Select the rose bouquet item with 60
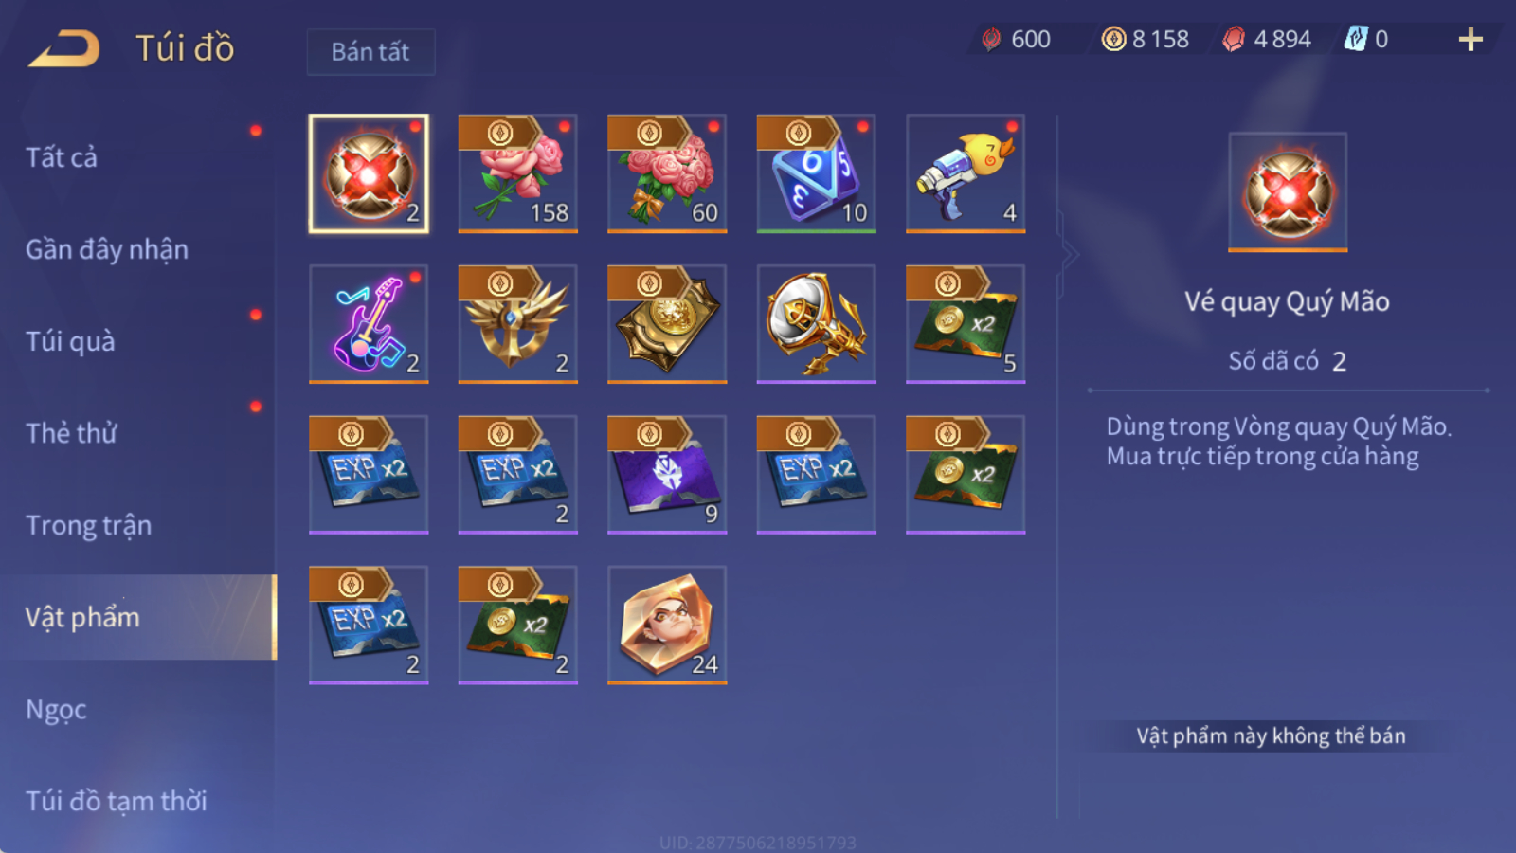1516x853 pixels. coord(667,173)
